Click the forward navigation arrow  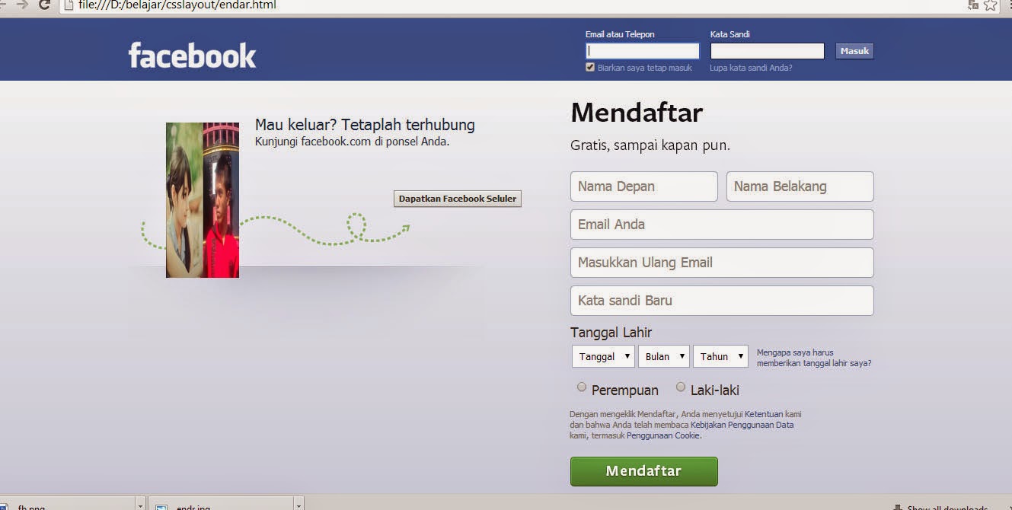point(21,5)
